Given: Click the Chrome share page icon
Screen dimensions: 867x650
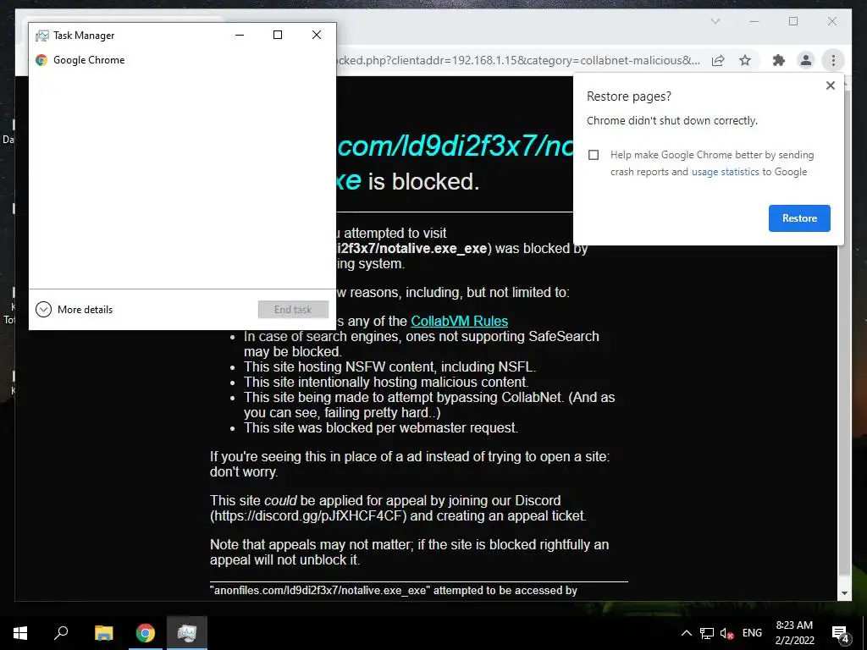Looking at the screenshot, I should tap(718, 60).
